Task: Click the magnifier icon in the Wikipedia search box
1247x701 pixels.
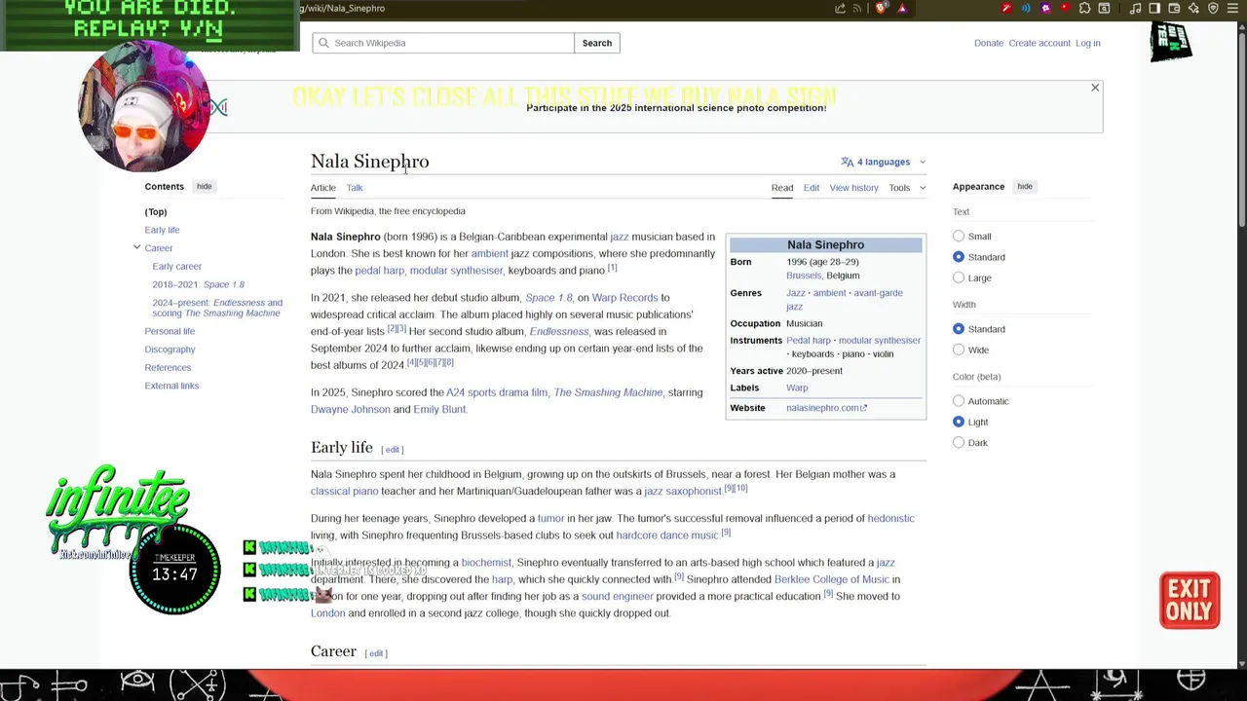Action: pos(323,43)
